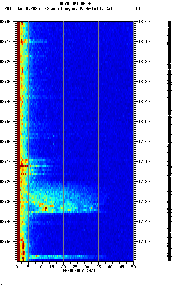Click the 08:10 PST time label

6,42
